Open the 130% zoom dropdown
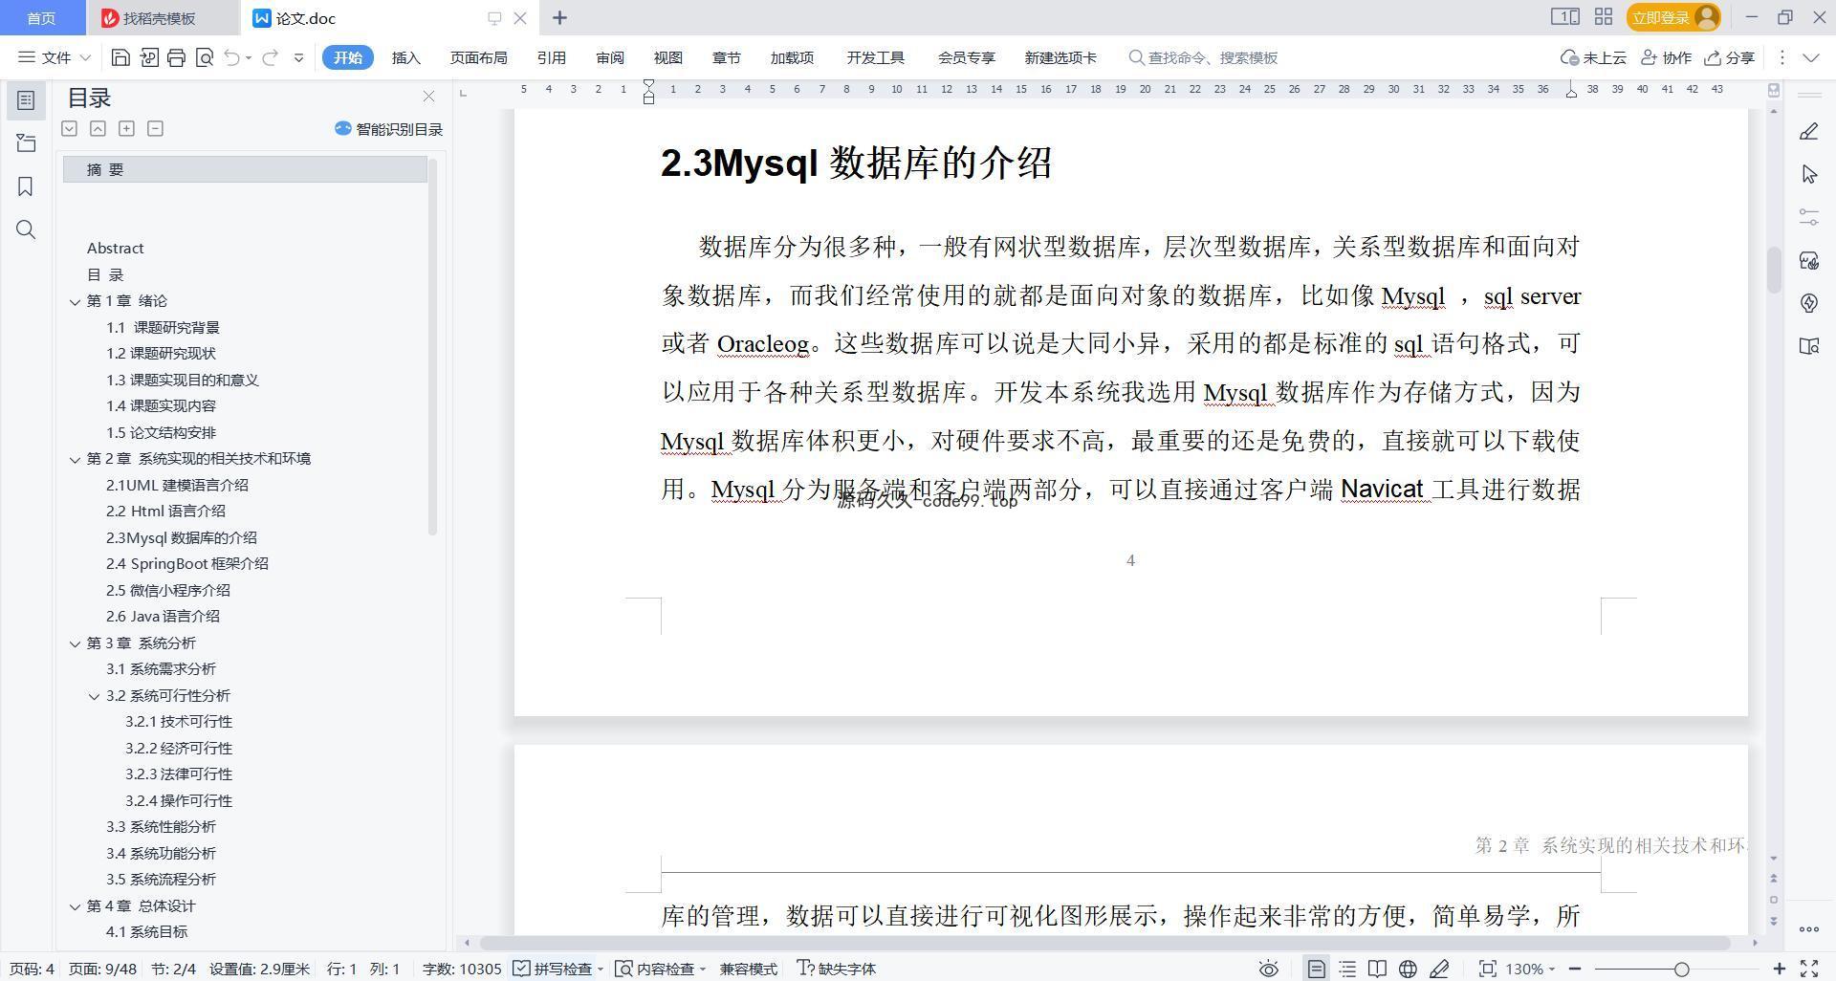This screenshot has width=1836, height=981. point(1530,969)
